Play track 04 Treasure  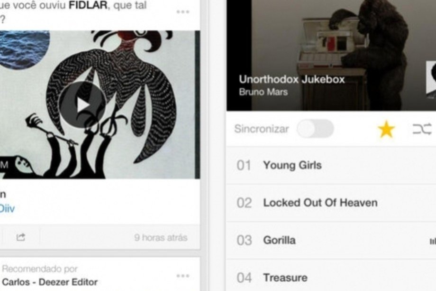(331, 276)
